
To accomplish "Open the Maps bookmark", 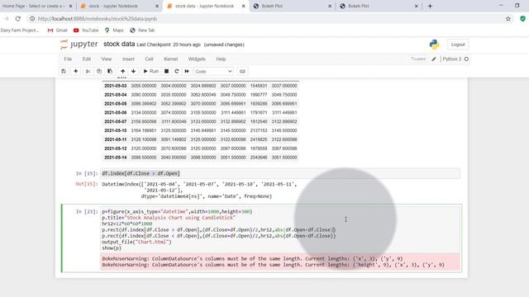I will pos(114,31).
